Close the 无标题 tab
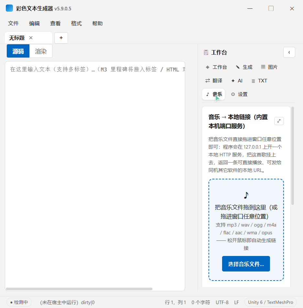 (31, 38)
